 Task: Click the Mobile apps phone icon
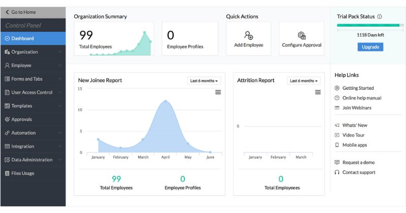click(x=337, y=145)
